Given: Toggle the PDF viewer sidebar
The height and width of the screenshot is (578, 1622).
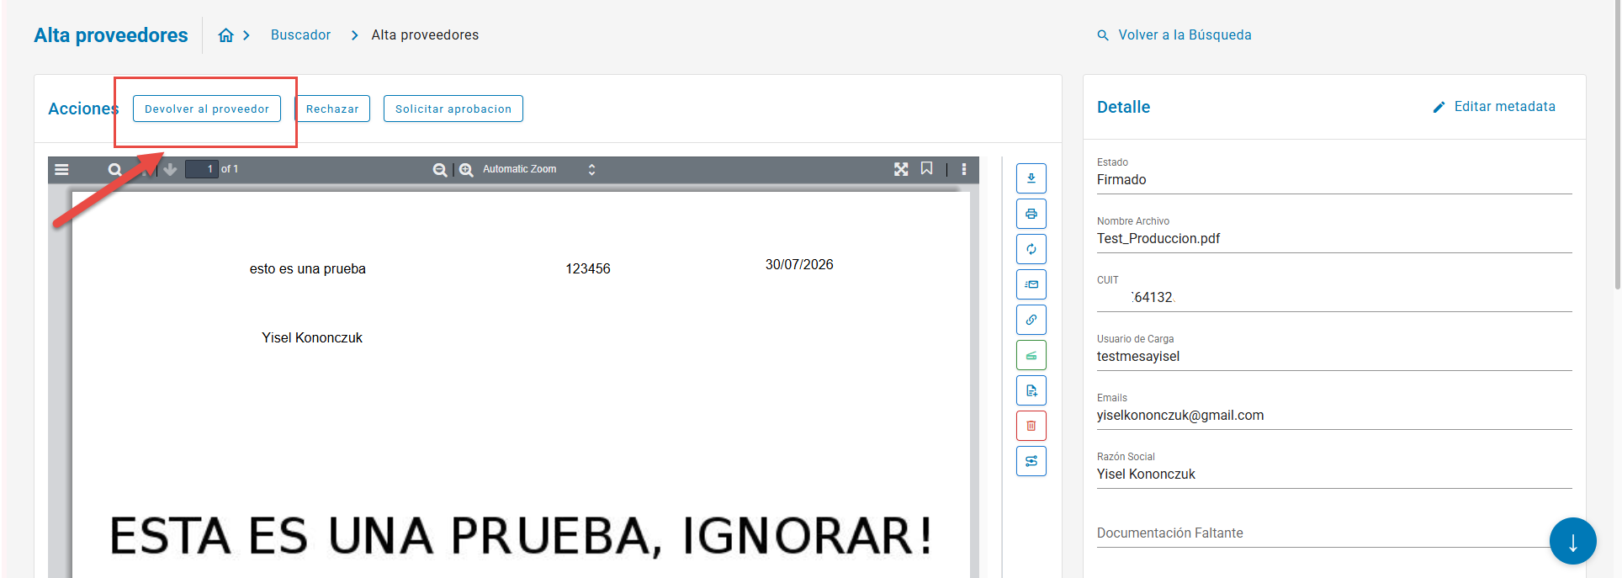Looking at the screenshot, I should point(61,169).
